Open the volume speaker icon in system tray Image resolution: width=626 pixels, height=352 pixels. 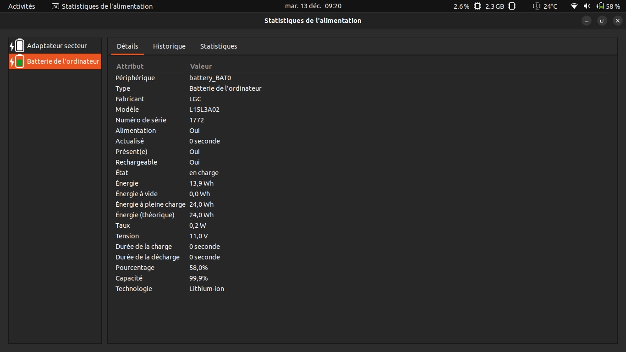click(587, 6)
